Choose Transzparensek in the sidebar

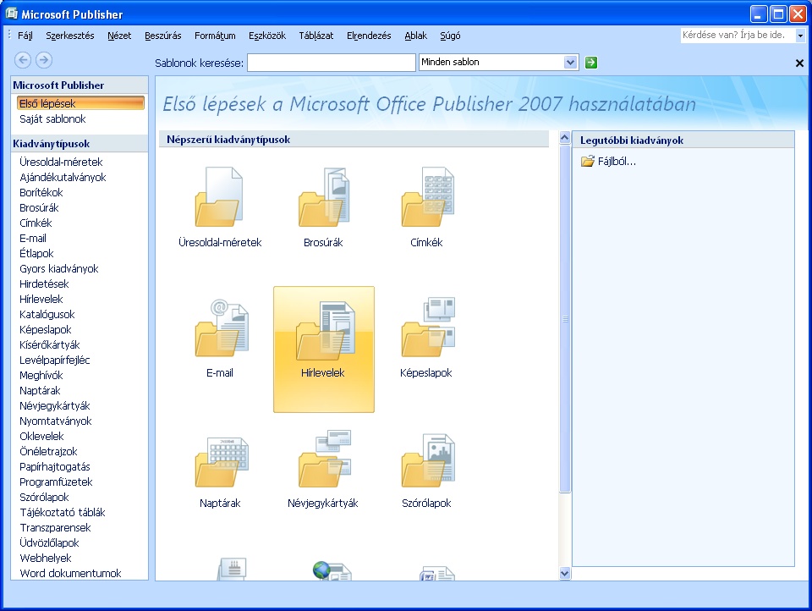click(x=55, y=527)
